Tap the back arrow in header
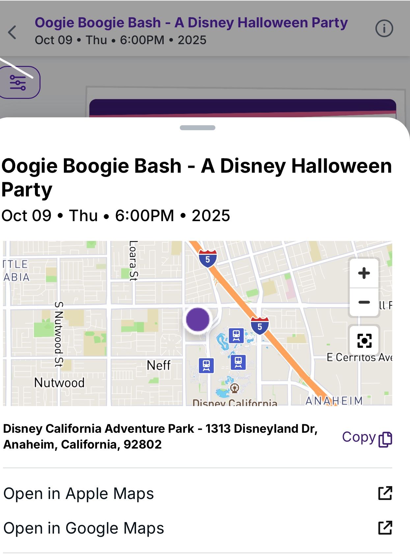Viewport: 410px width, 558px height. tap(12, 32)
